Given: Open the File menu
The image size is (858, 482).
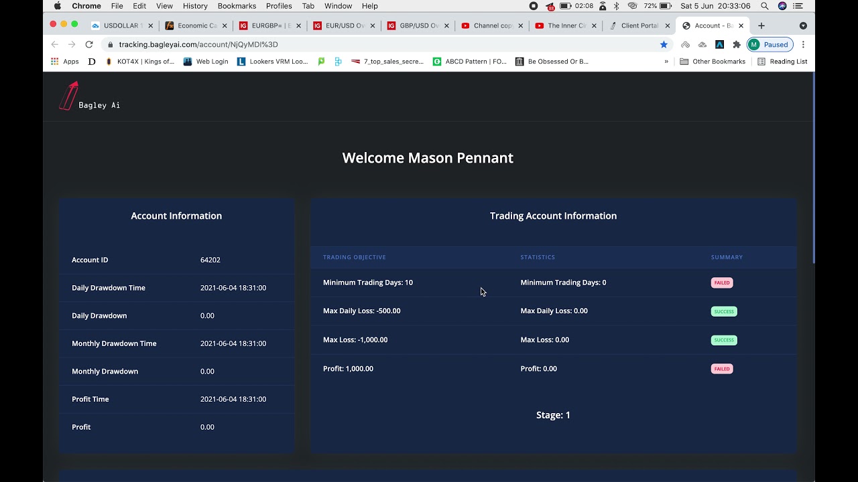Looking at the screenshot, I should (117, 6).
